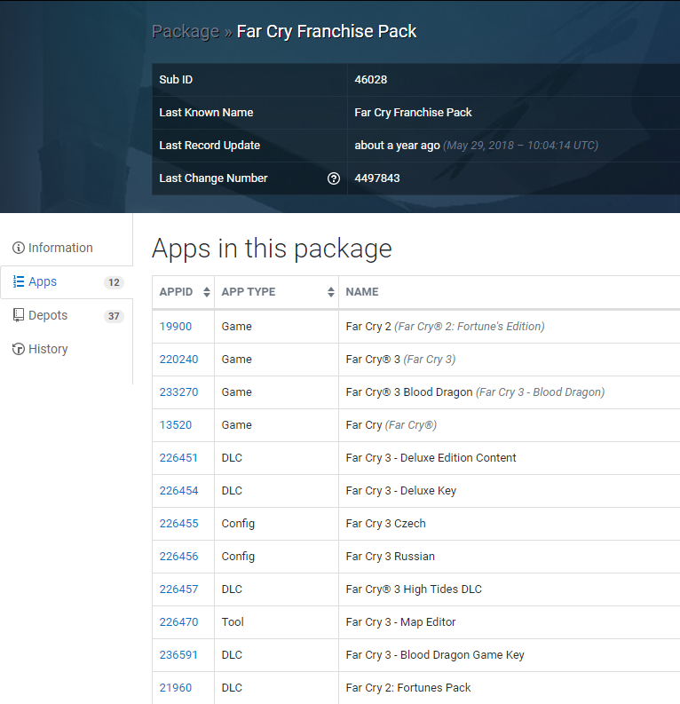This screenshot has height=704, width=680.
Task: Click name 'Far Cry (Far Cry®)'
Action: 391,424
